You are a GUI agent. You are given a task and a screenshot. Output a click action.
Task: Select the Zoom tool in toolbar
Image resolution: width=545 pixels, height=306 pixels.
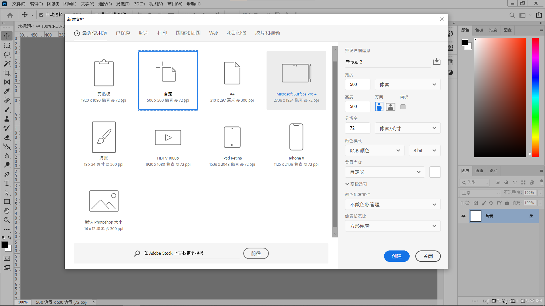coord(7,220)
